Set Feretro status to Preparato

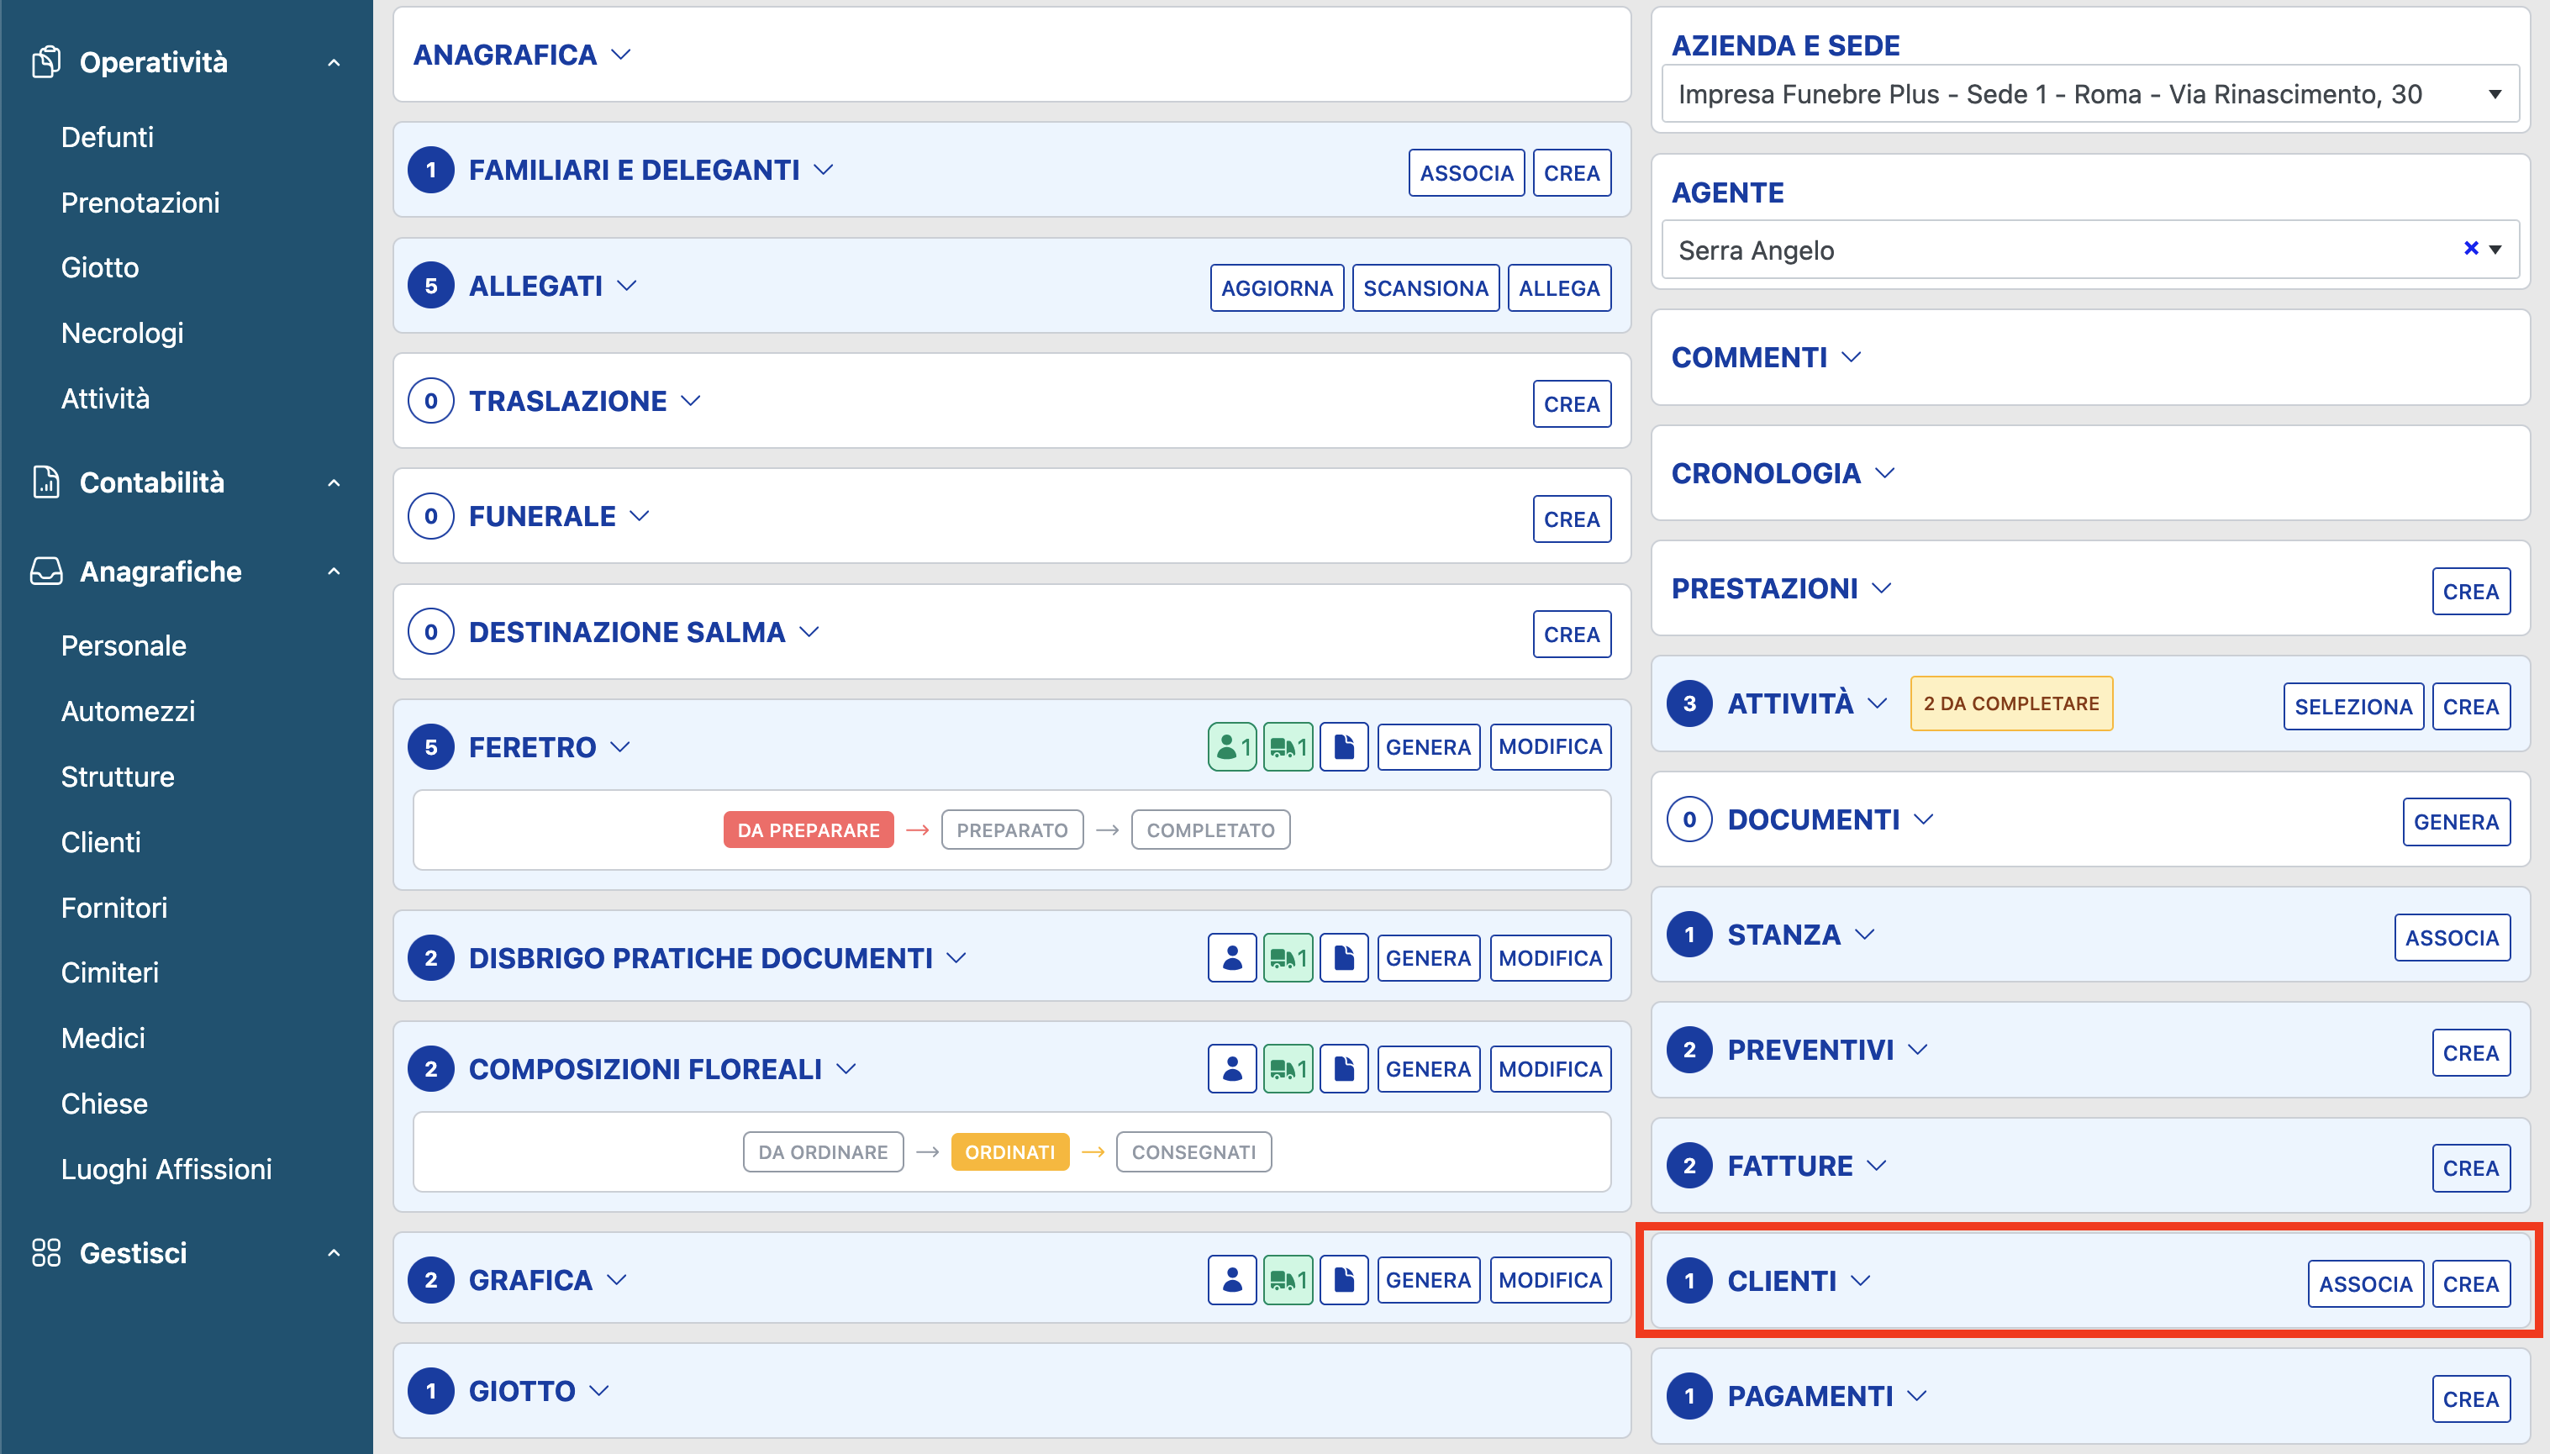pyautogui.click(x=1011, y=830)
